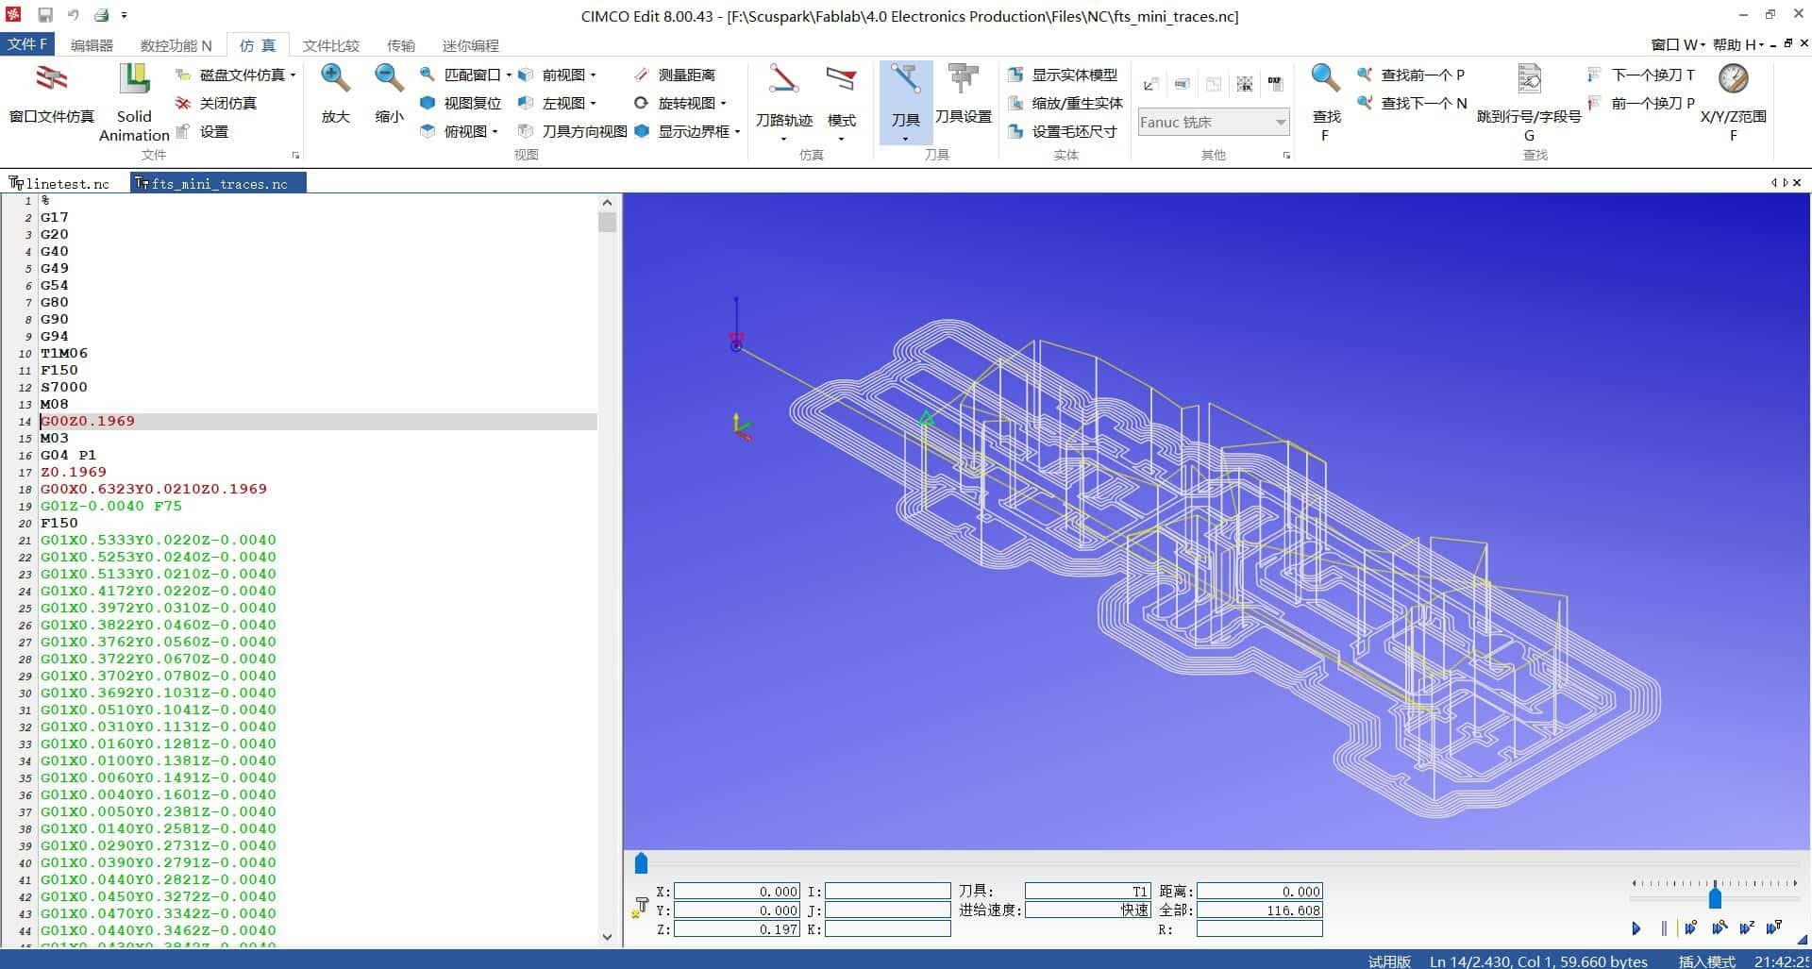
Task: Open the 匹配窗口 fit window dropdown
Action: tap(509, 75)
